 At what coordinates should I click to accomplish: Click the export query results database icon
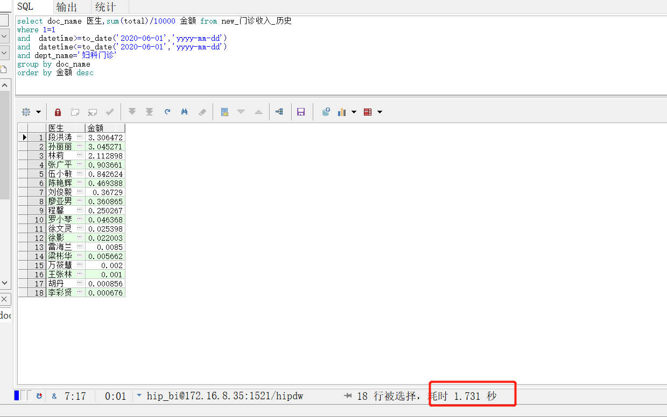(x=326, y=112)
